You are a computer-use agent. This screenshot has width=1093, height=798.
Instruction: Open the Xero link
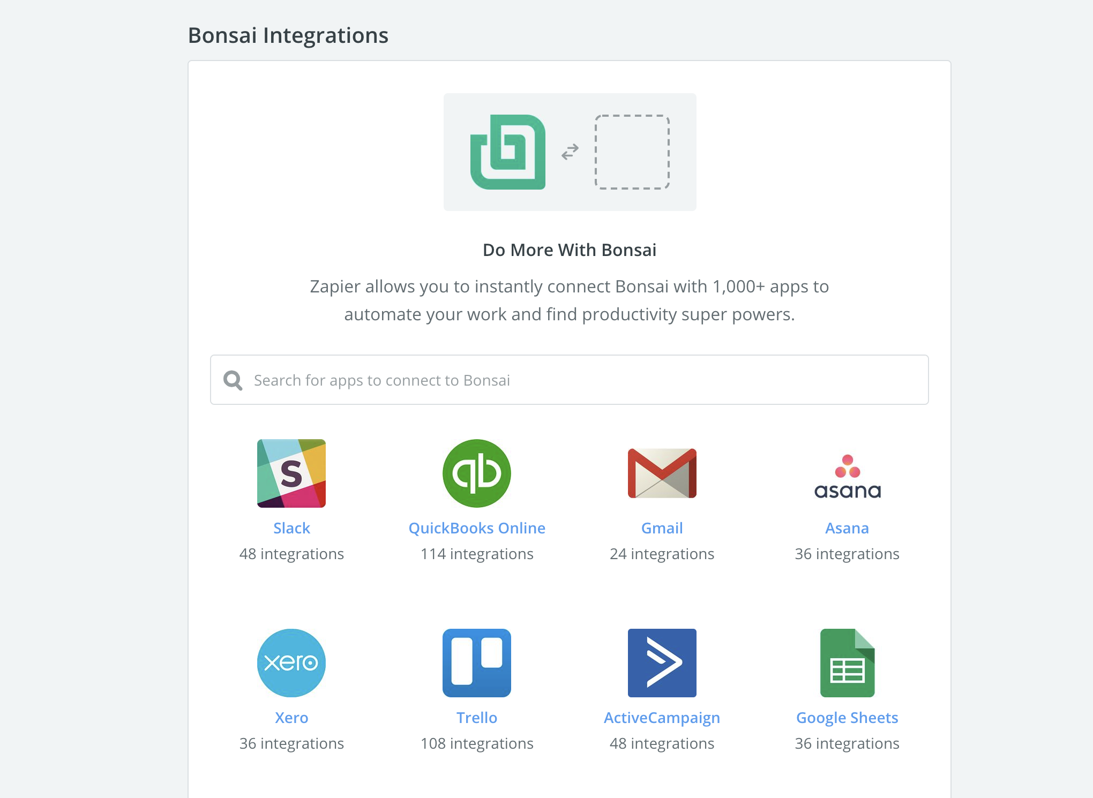(x=291, y=718)
